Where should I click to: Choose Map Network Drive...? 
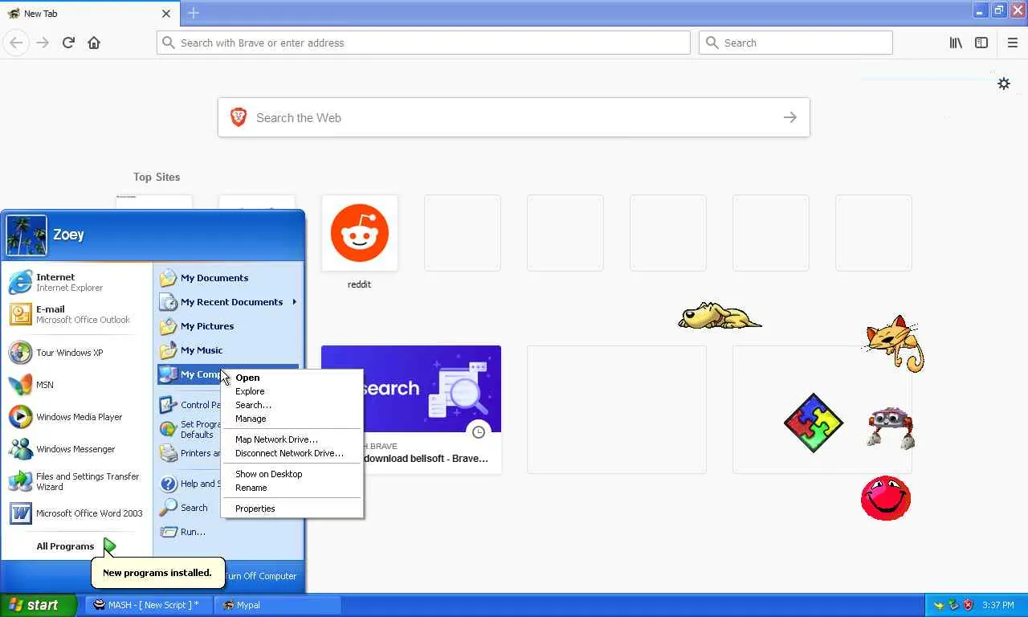point(292,439)
